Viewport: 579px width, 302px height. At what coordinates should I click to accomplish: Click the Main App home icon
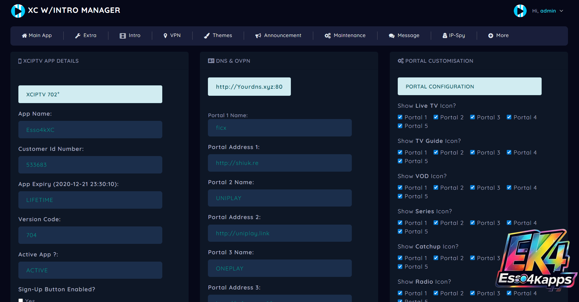pos(24,36)
